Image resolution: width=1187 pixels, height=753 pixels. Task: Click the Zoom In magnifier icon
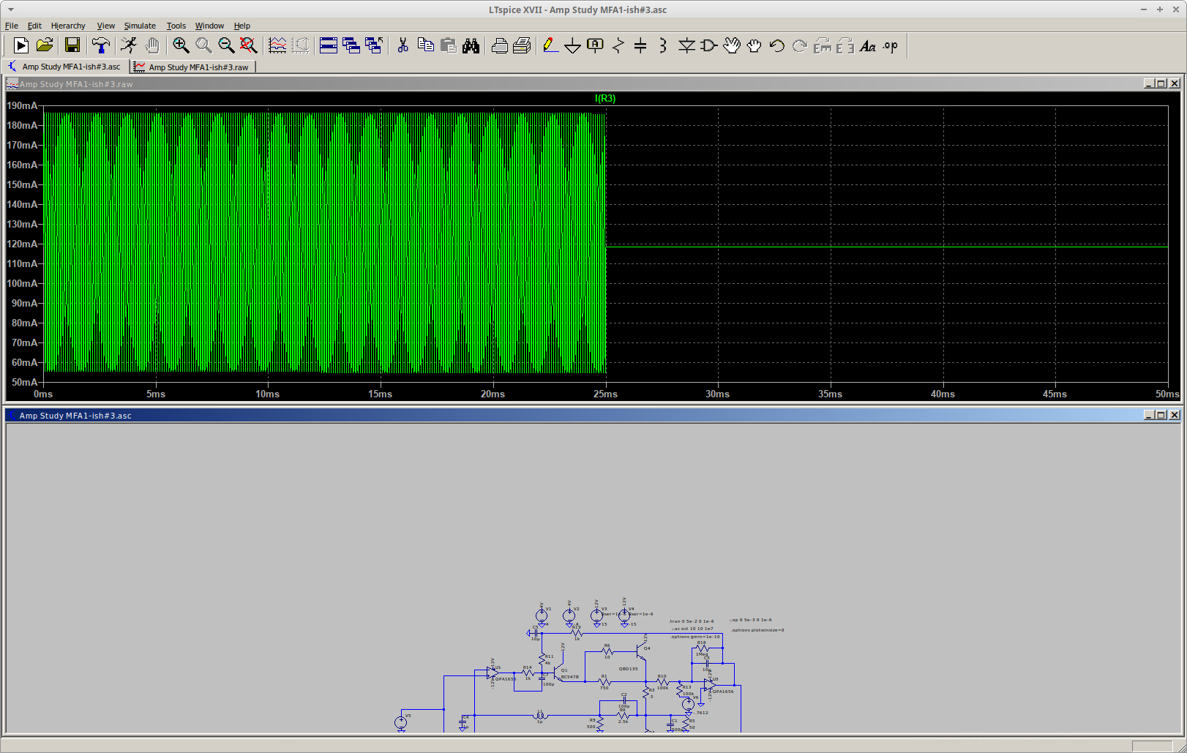click(x=181, y=45)
